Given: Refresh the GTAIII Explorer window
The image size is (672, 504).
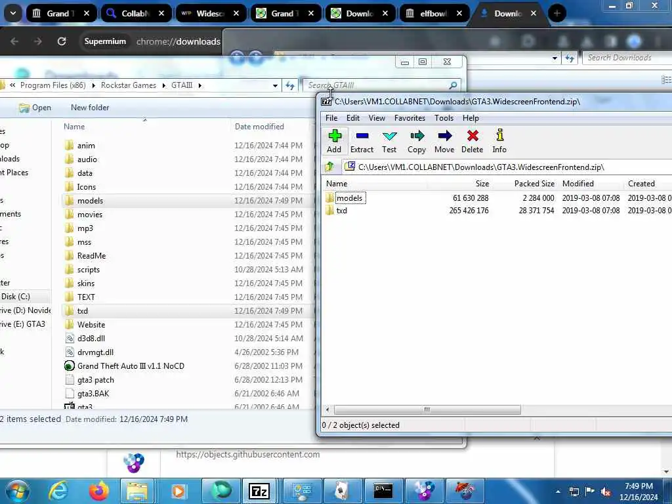Looking at the screenshot, I should [x=290, y=86].
